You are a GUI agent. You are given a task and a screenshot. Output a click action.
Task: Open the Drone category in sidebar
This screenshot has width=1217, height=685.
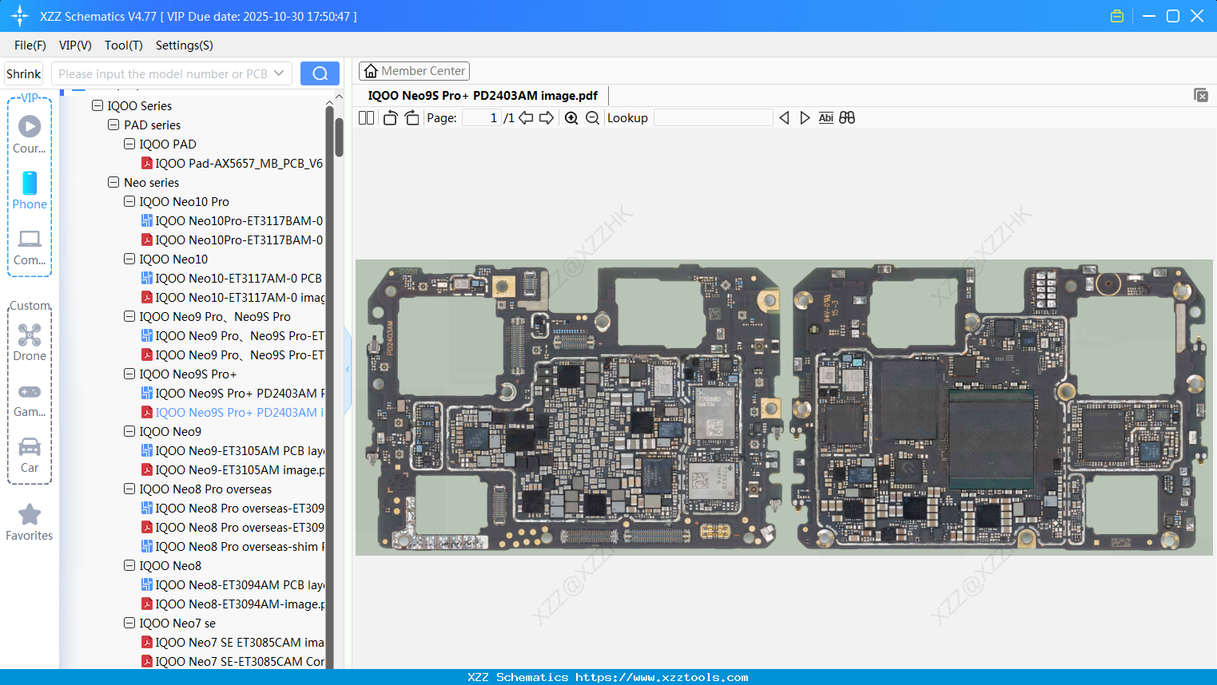[x=30, y=342]
